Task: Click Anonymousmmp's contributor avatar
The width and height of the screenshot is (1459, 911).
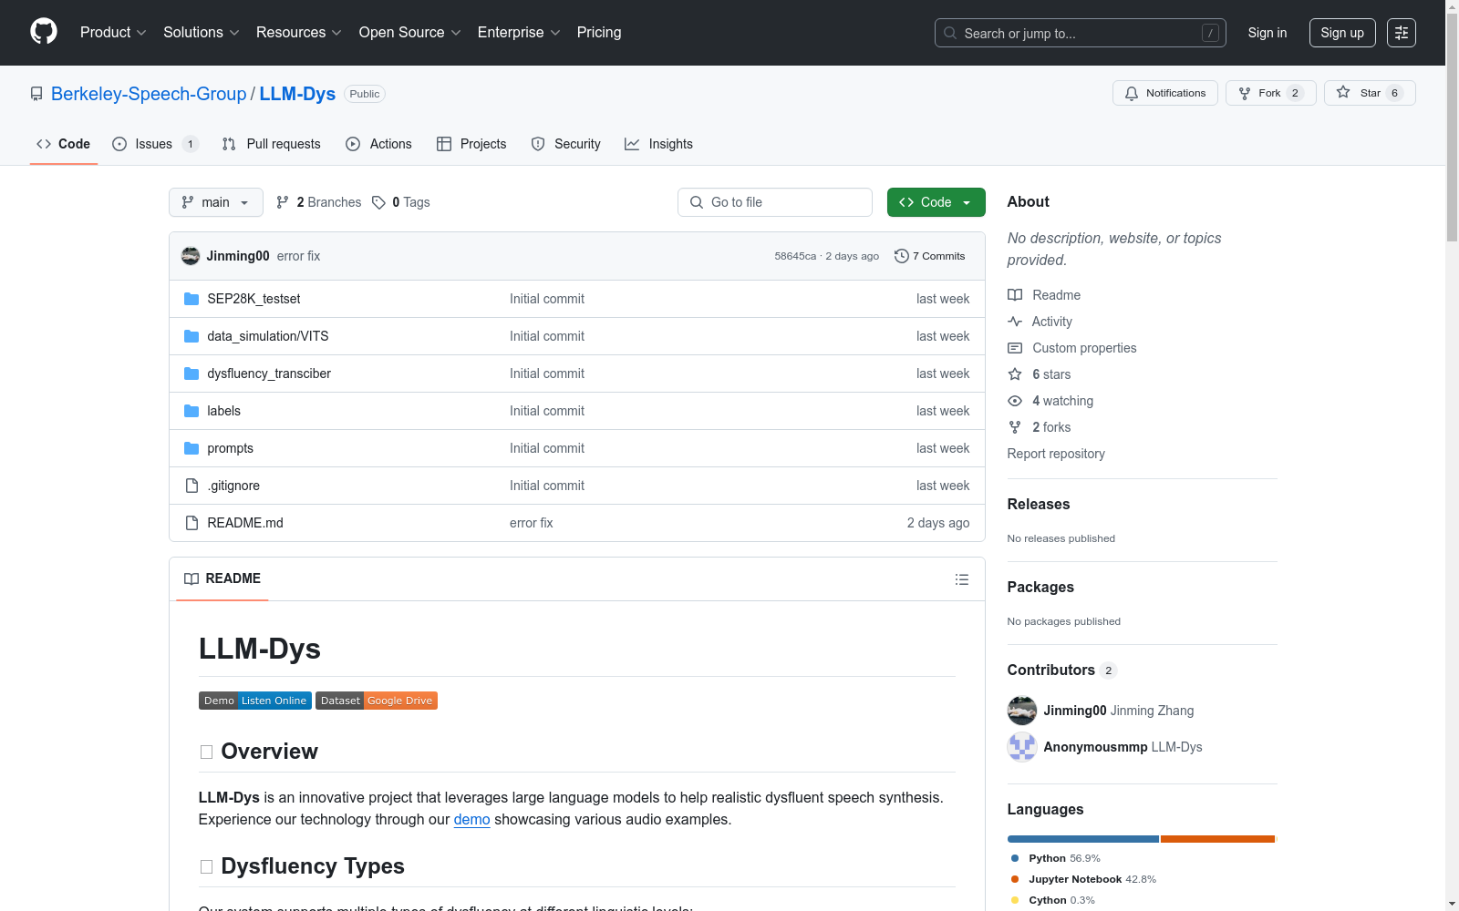Action: [x=1022, y=747]
